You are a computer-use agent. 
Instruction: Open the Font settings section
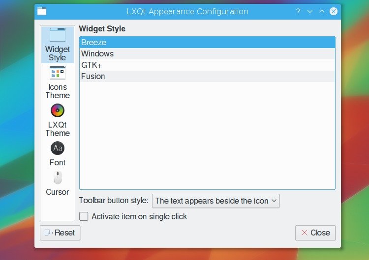[x=58, y=154]
